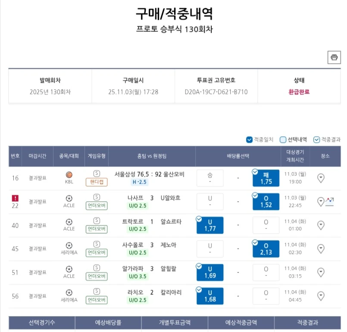Select the 패 1.75 bet option
Viewport: 347px width, 332px height.
pyautogui.click(x=266, y=178)
